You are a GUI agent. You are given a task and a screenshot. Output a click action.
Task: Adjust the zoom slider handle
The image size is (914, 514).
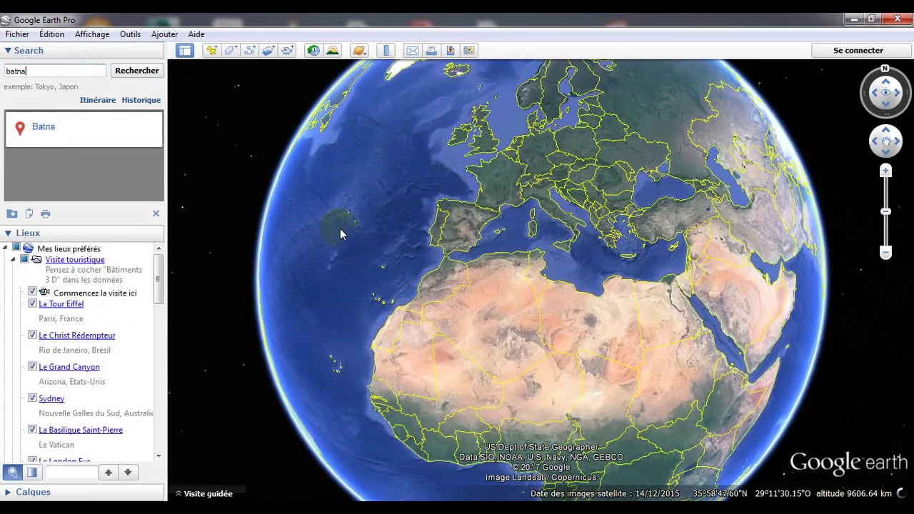[x=885, y=211]
